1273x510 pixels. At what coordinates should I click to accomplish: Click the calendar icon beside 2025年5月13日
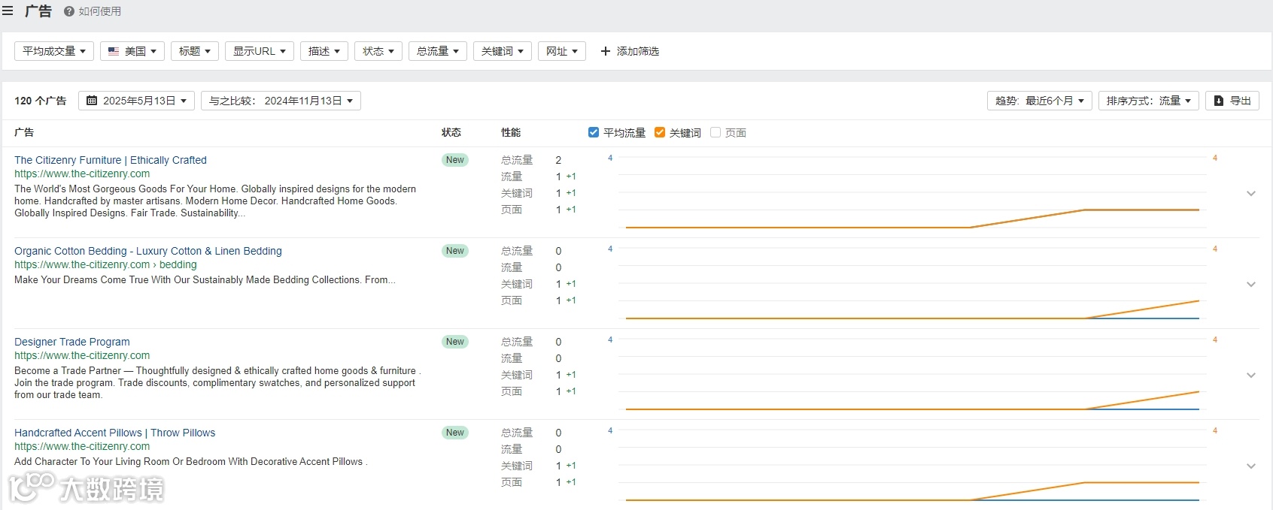click(92, 101)
